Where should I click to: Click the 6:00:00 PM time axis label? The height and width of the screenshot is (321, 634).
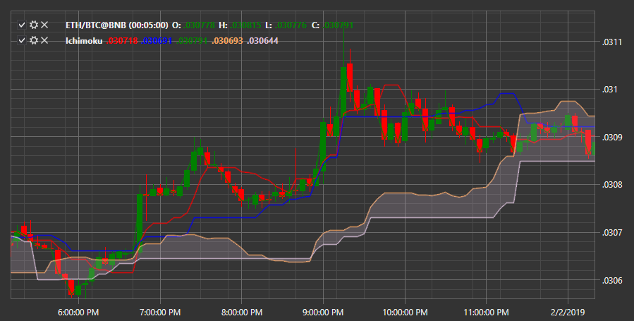78,313
